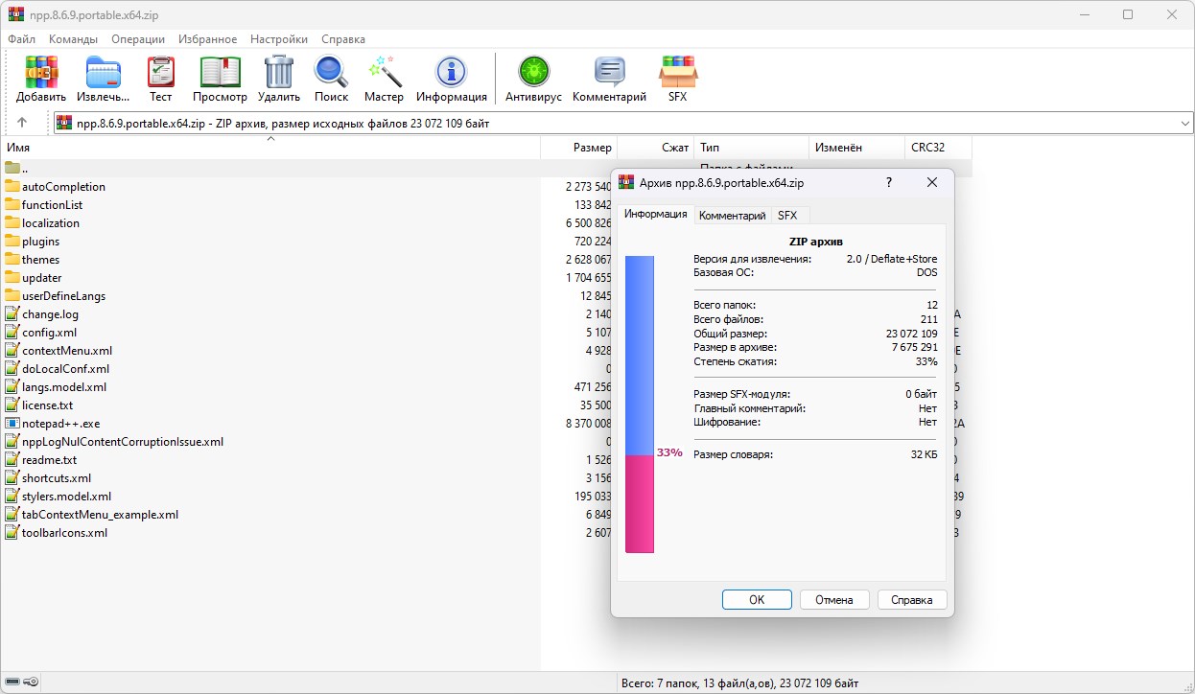Click the functionList folder icon

click(x=12, y=205)
